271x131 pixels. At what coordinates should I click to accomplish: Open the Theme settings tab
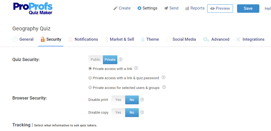pyautogui.click(x=150, y=39)
